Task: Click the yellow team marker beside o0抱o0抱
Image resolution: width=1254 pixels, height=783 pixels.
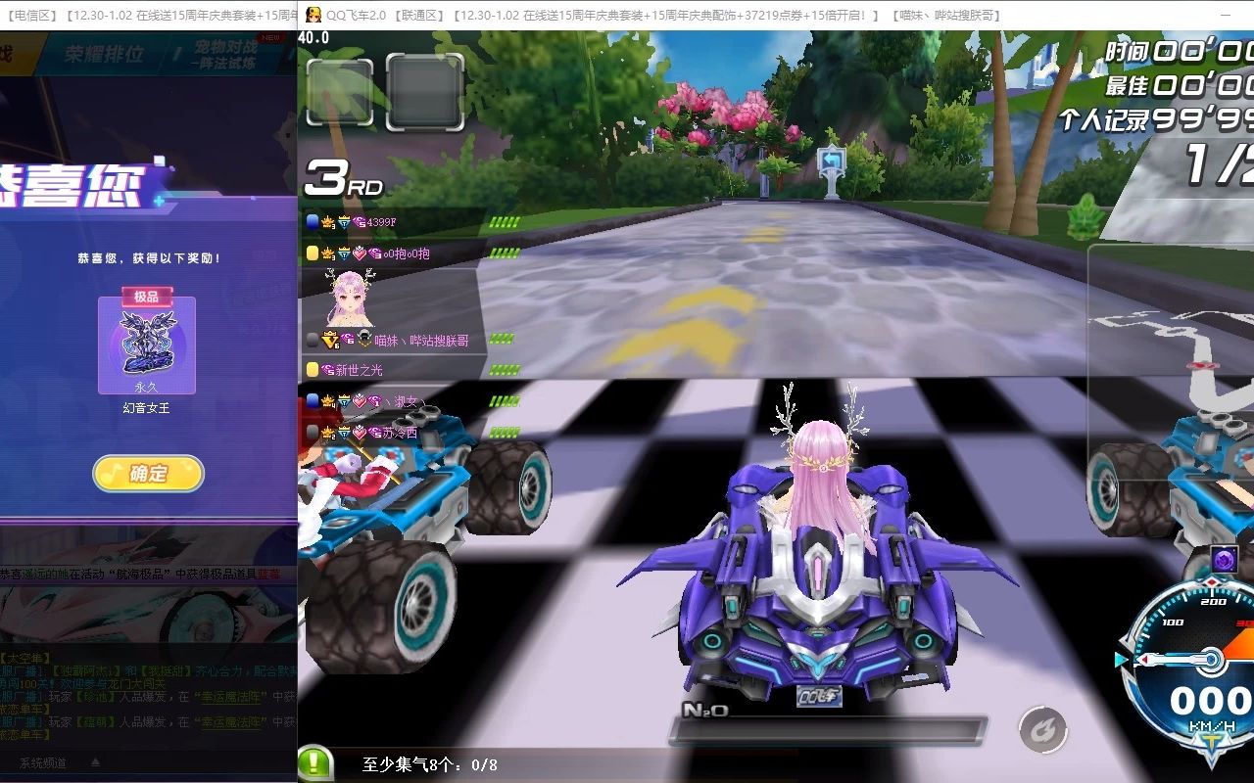Action: (x=313, y=253)
